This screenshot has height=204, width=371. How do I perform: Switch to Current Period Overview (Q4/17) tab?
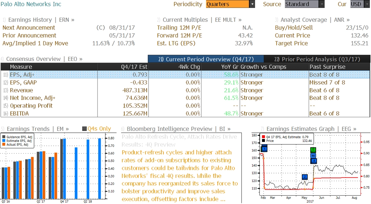(206, 59)
